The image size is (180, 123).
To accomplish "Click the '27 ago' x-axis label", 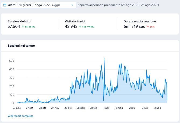I will (x=17, y=108).
